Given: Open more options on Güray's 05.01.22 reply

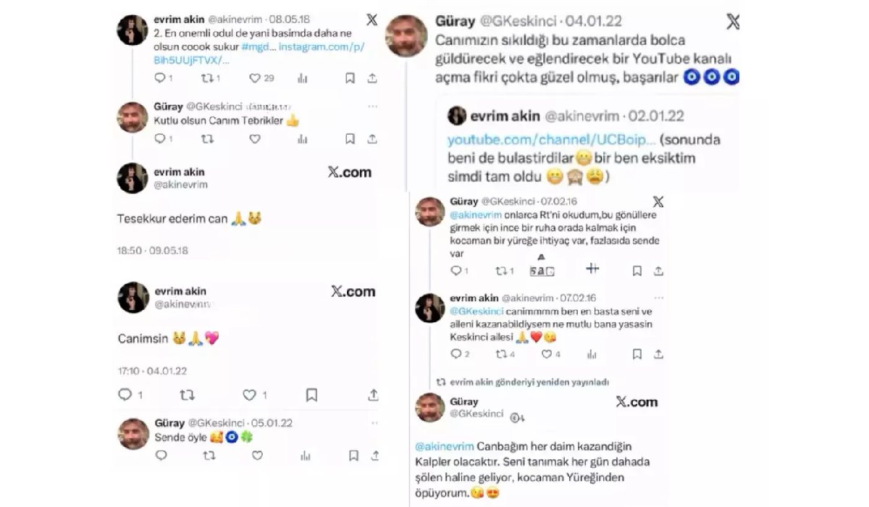Looking at the screenshot, I should tap(372, 423).
